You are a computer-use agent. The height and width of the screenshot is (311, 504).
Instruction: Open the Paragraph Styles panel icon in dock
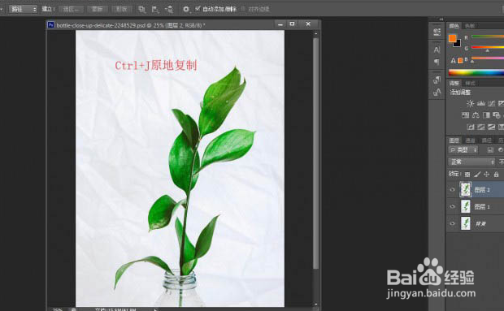click(x=437, y=80)
